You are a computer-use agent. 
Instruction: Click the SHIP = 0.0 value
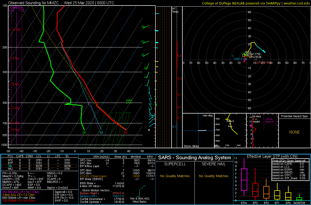(61, 201)
